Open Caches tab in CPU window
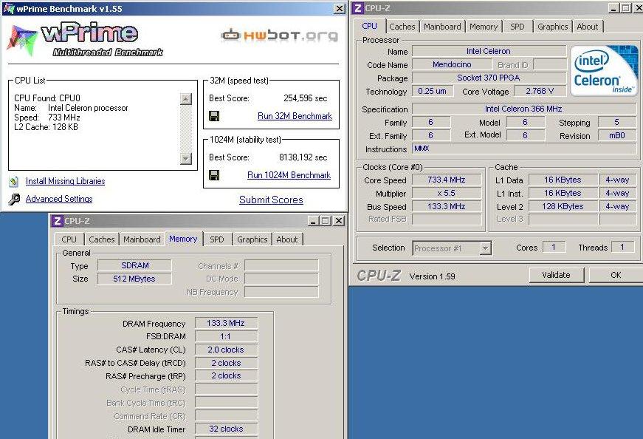The width and height of the screenshot is (643, 439). tap(402, 27)
